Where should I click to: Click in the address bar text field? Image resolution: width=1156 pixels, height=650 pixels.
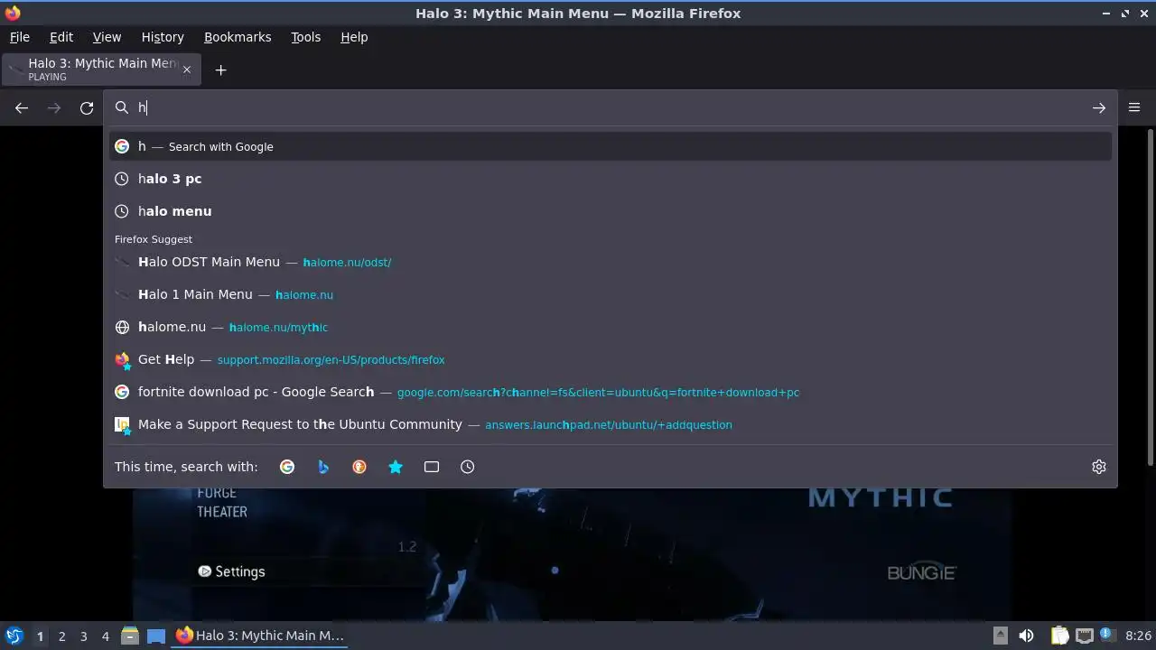[610, 107]
